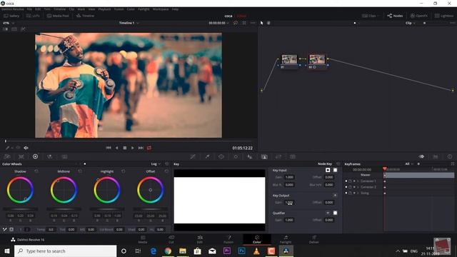The height and width of the screenshot is (257, 457).
Task: Select the Key palette icon
Action: click(x=264, y=156)
